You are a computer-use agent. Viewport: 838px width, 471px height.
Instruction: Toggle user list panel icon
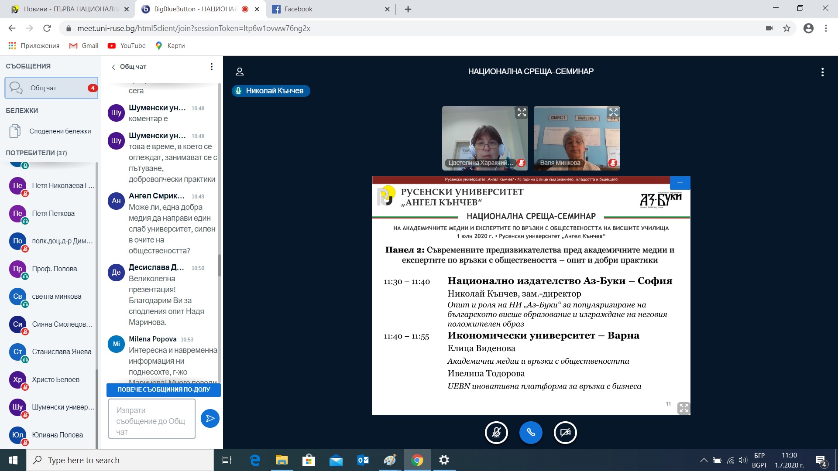240,72
